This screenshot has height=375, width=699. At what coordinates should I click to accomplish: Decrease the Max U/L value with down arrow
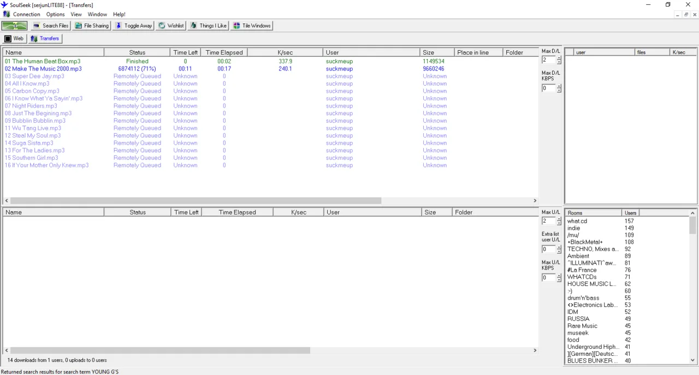point(559,223)
